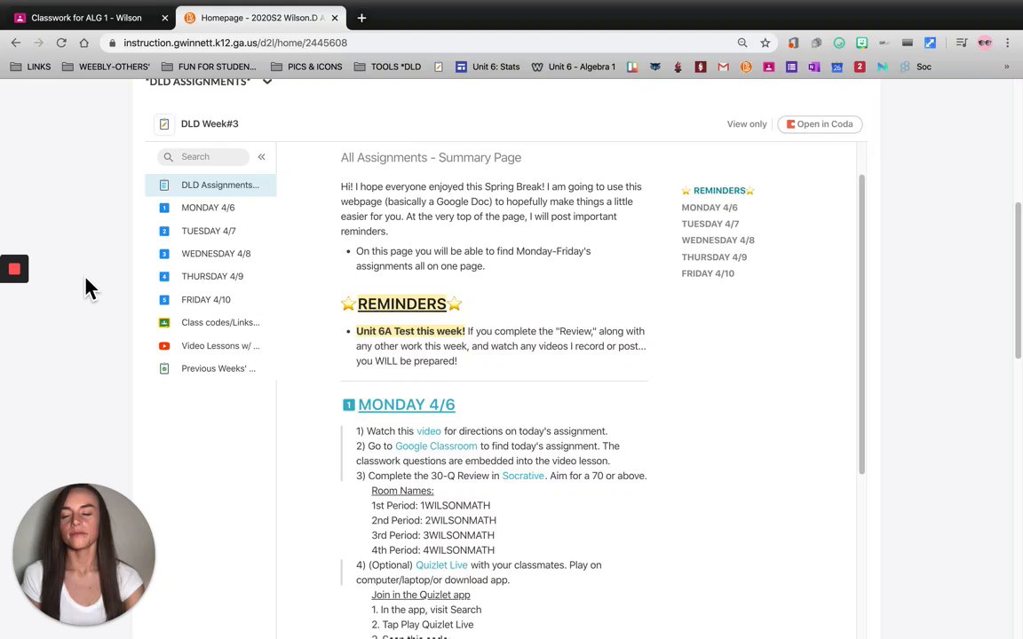This screenshot has width=1023, height=639.
Task: Open the Chrome three-dot menu
Action: point(1008,43)
